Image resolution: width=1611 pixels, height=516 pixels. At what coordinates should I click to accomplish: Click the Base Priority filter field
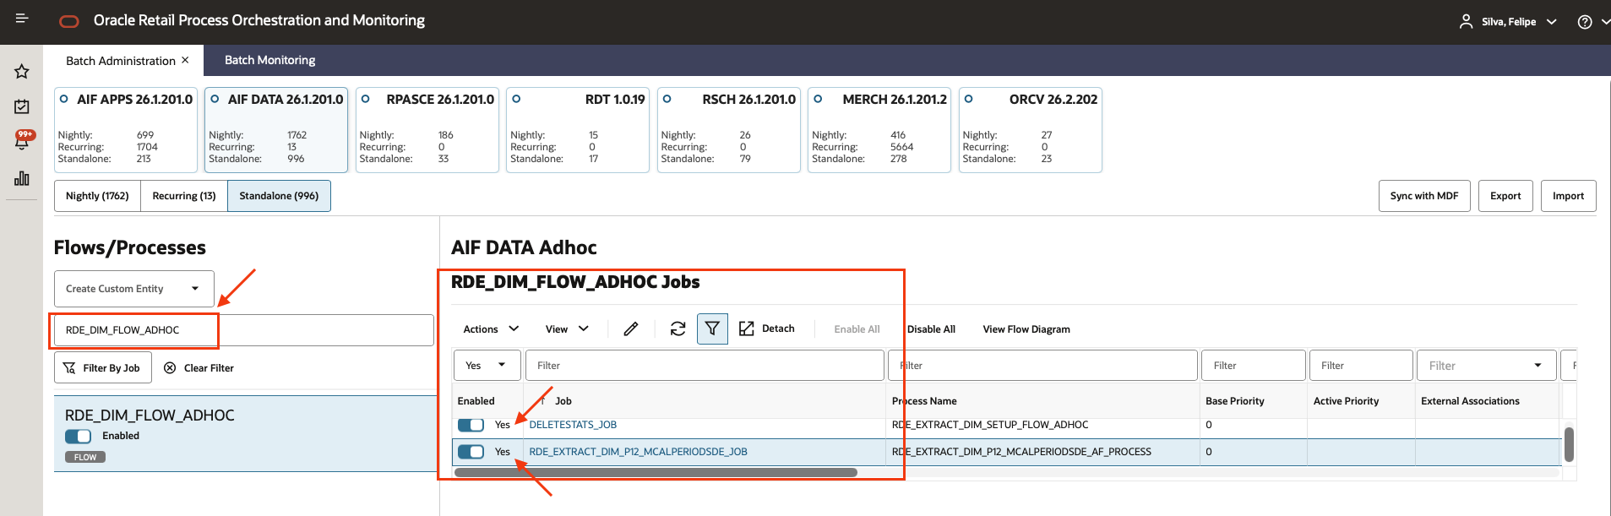[x=1254, y=366]
